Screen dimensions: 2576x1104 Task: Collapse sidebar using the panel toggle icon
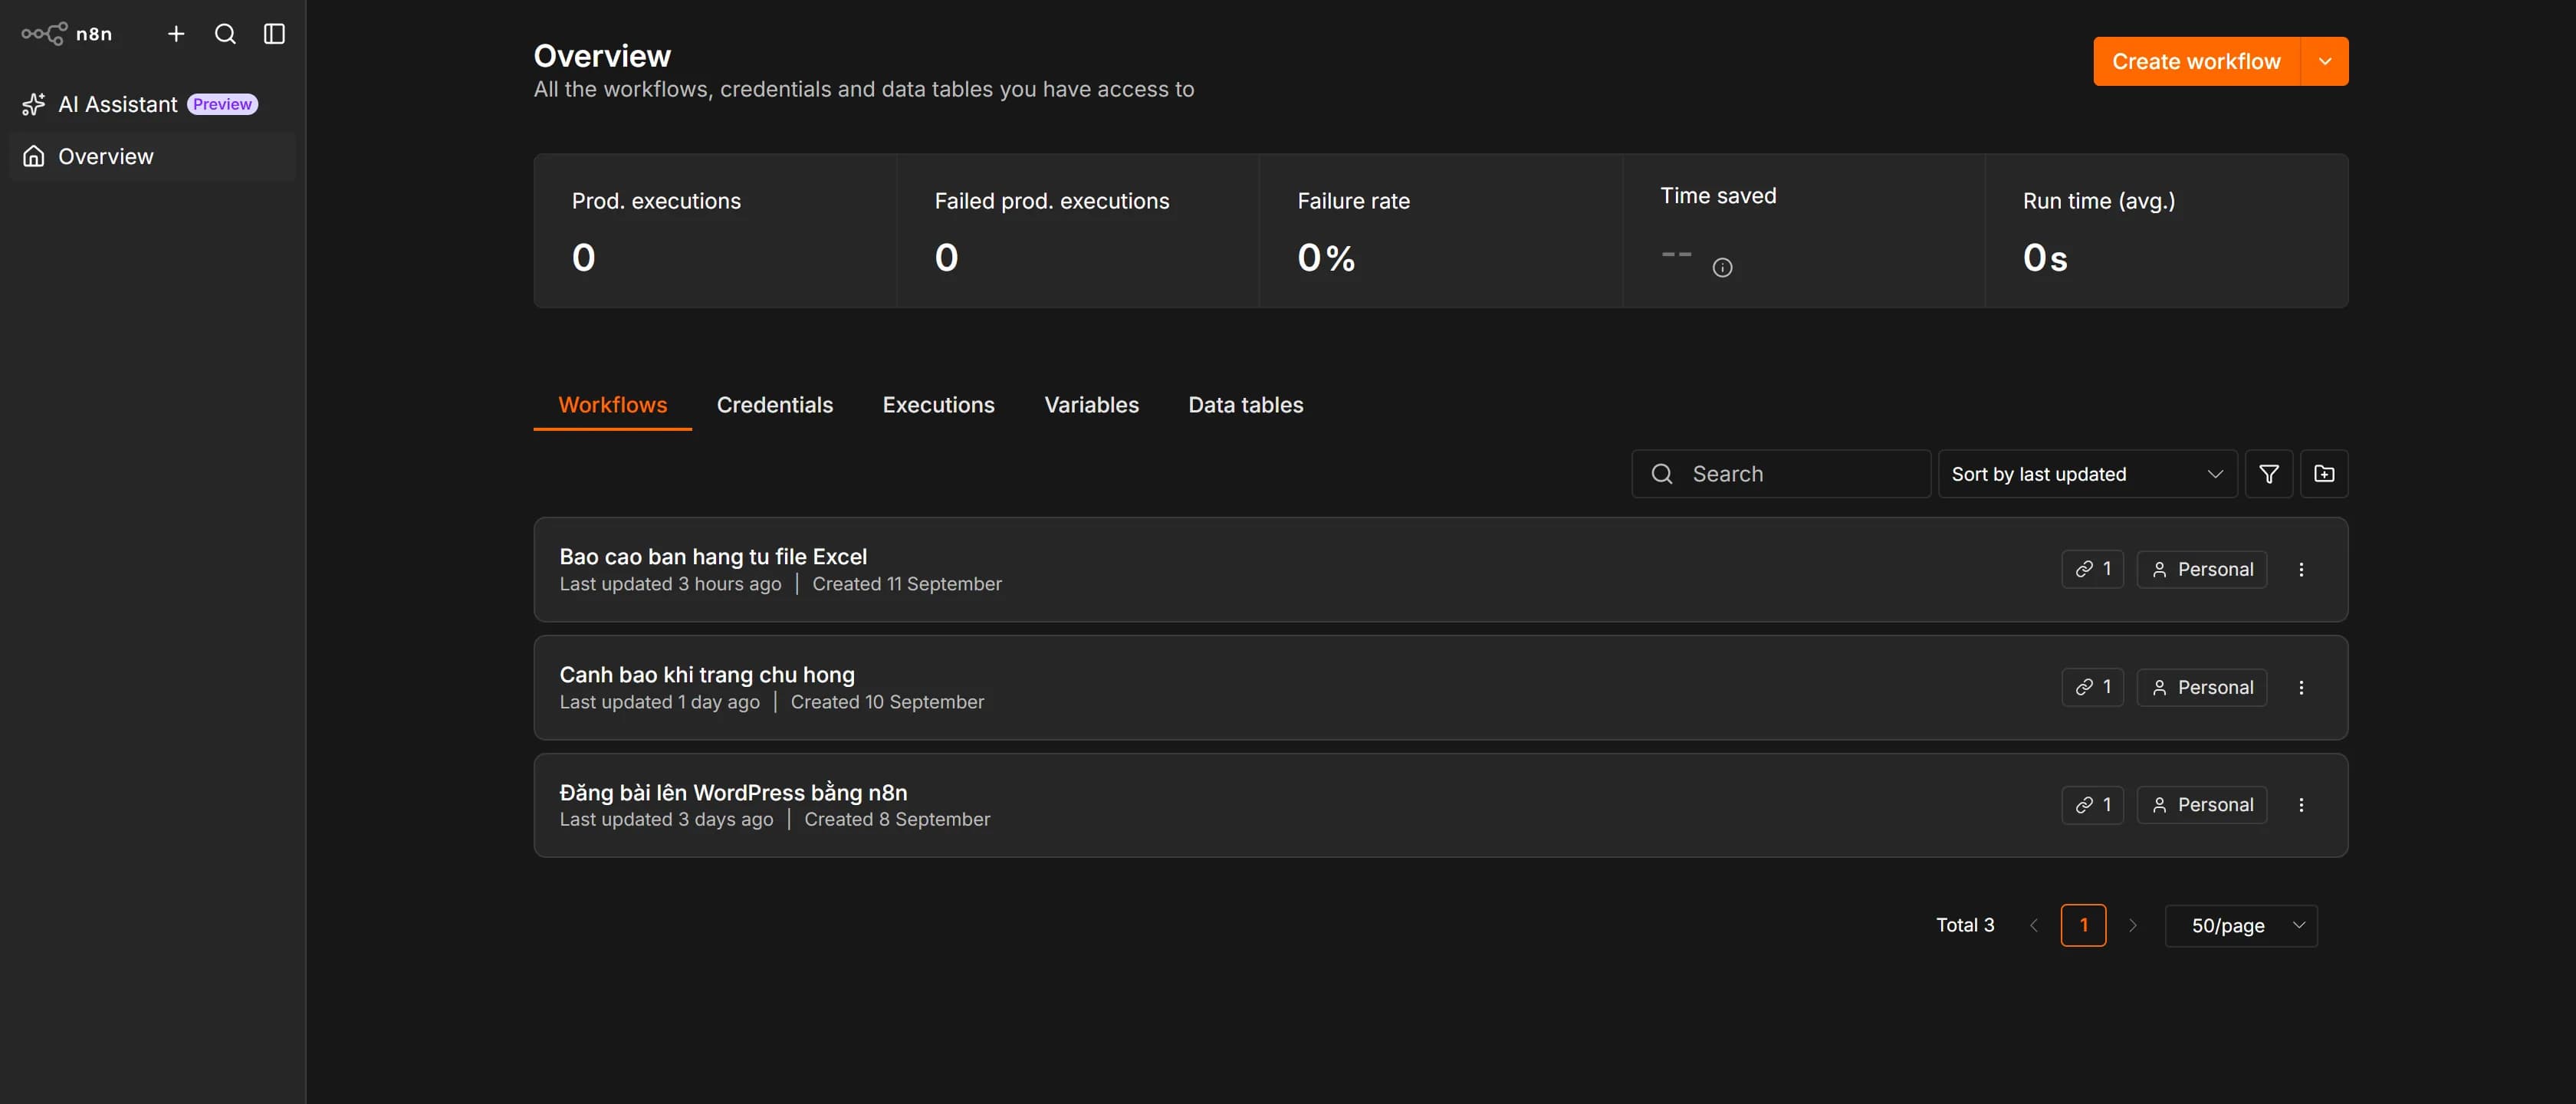(274, 34)
